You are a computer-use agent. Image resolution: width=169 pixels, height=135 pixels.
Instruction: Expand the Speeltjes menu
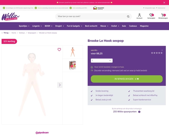[x=24, y=26]
